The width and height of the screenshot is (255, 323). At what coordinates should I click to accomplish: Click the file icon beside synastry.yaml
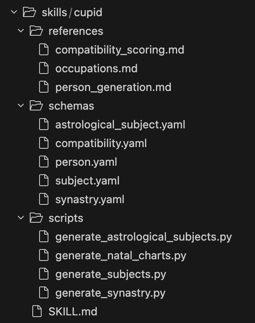coord(44,199)
